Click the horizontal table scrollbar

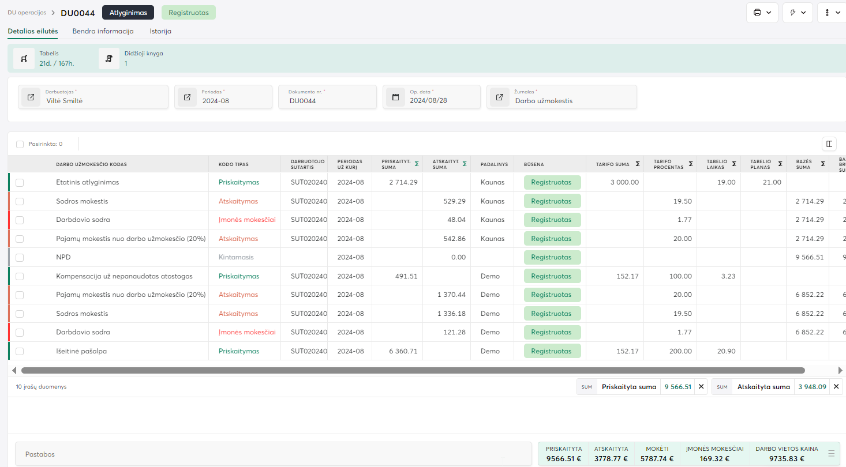pyautogui.click(x=413, y=371)
